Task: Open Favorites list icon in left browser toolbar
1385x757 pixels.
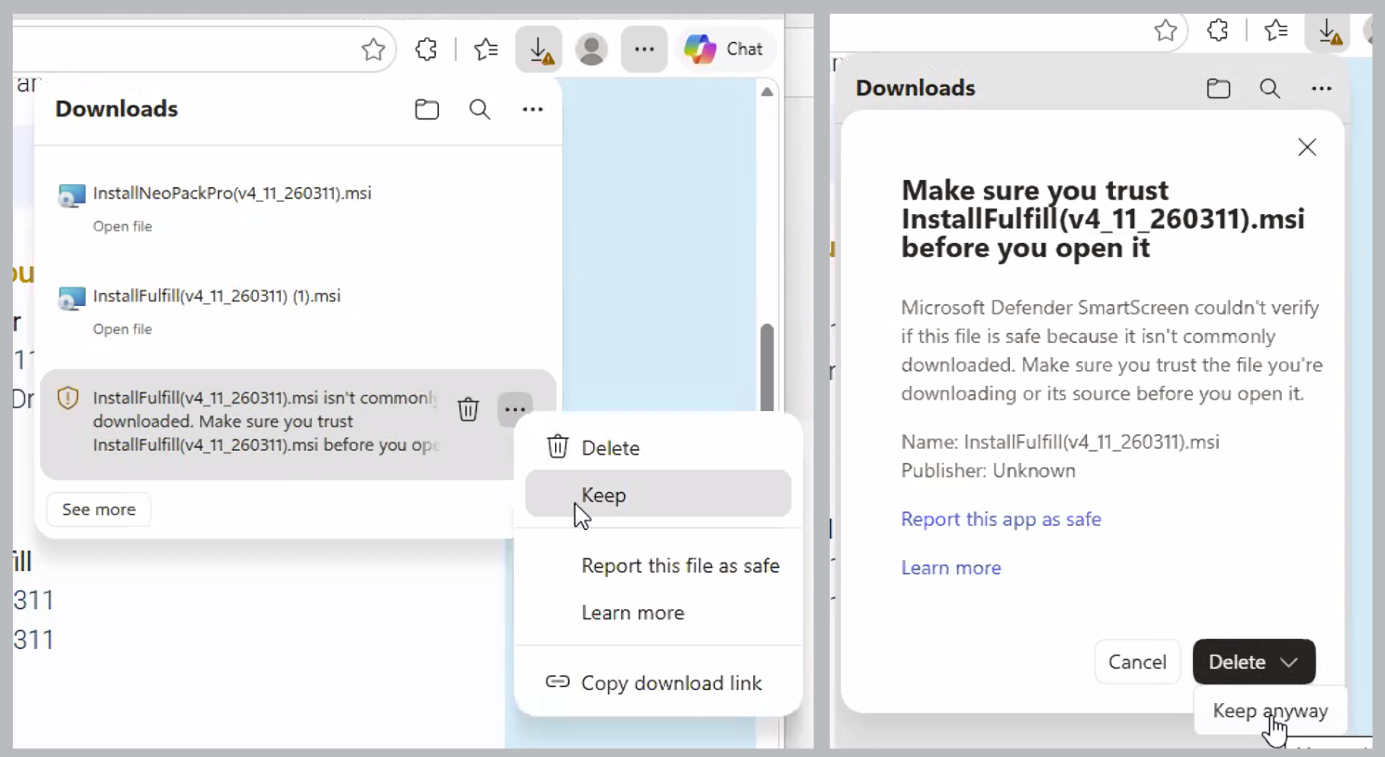Action: pos(486,49)
